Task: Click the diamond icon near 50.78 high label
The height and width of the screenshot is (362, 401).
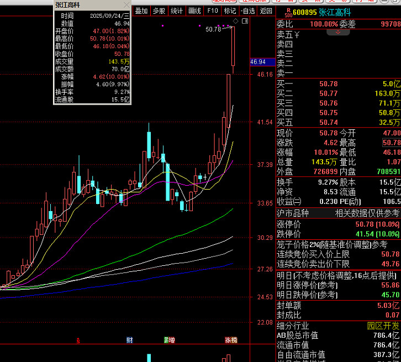Action: point(235,21)
